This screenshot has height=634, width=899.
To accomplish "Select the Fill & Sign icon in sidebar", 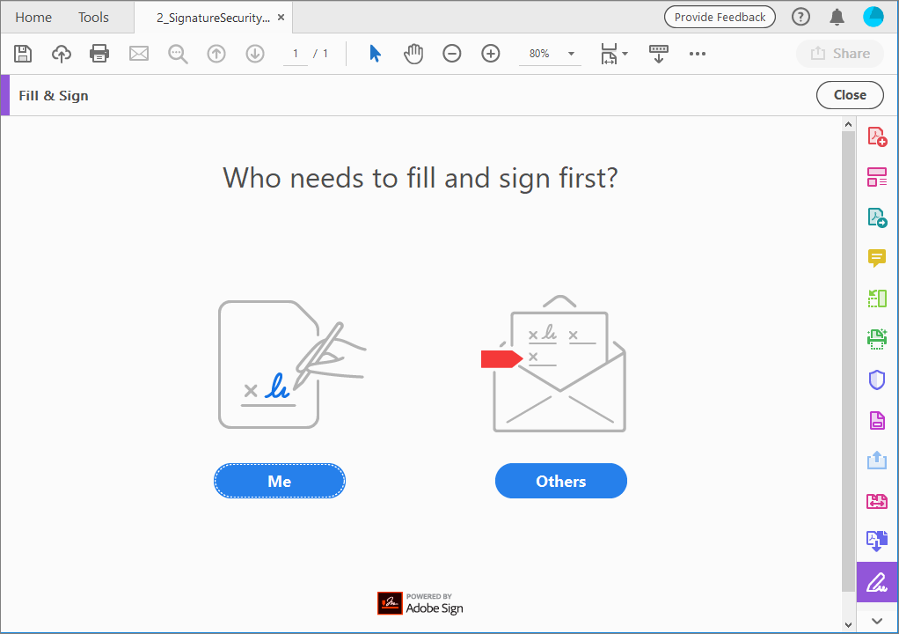I will point(876,582).
